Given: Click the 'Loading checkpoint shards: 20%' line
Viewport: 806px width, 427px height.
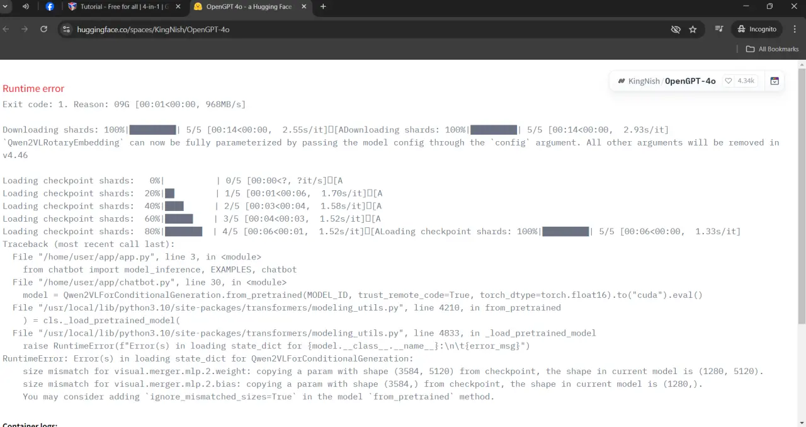Looking at the screenshot, I should [x=193, y=193].
